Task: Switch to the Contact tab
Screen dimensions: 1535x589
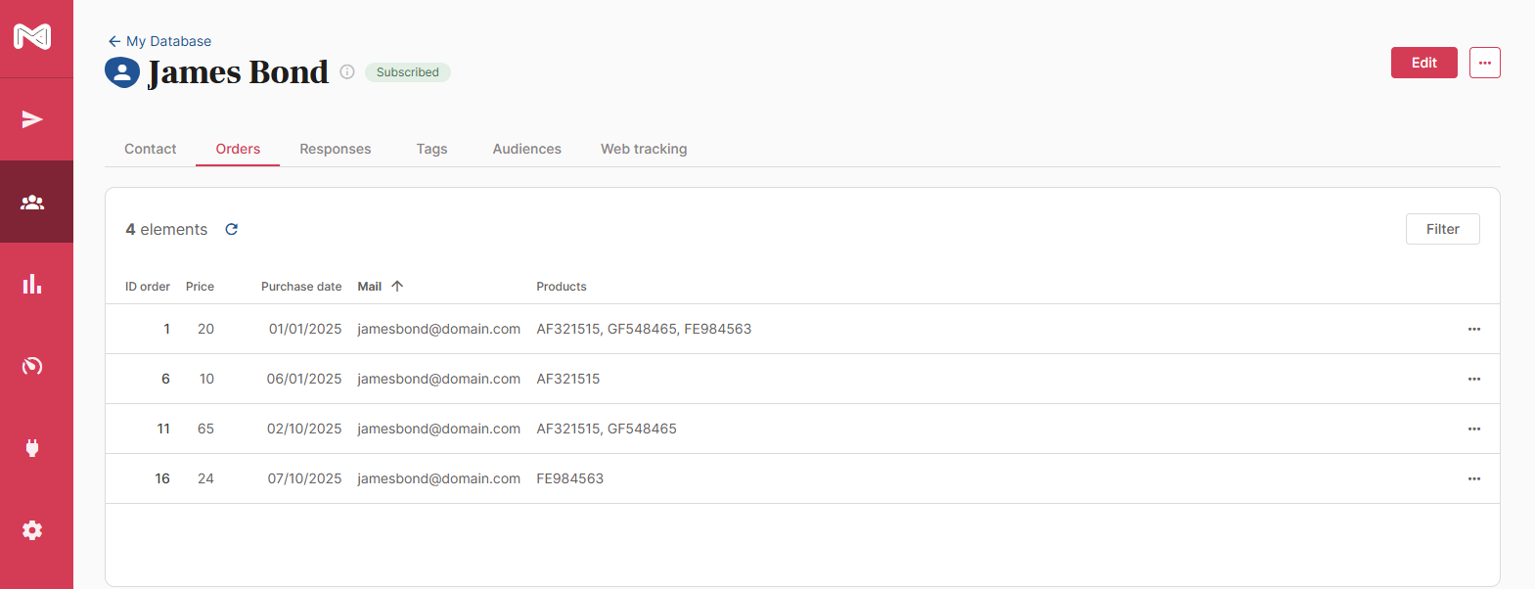Action: pos(150,149)
